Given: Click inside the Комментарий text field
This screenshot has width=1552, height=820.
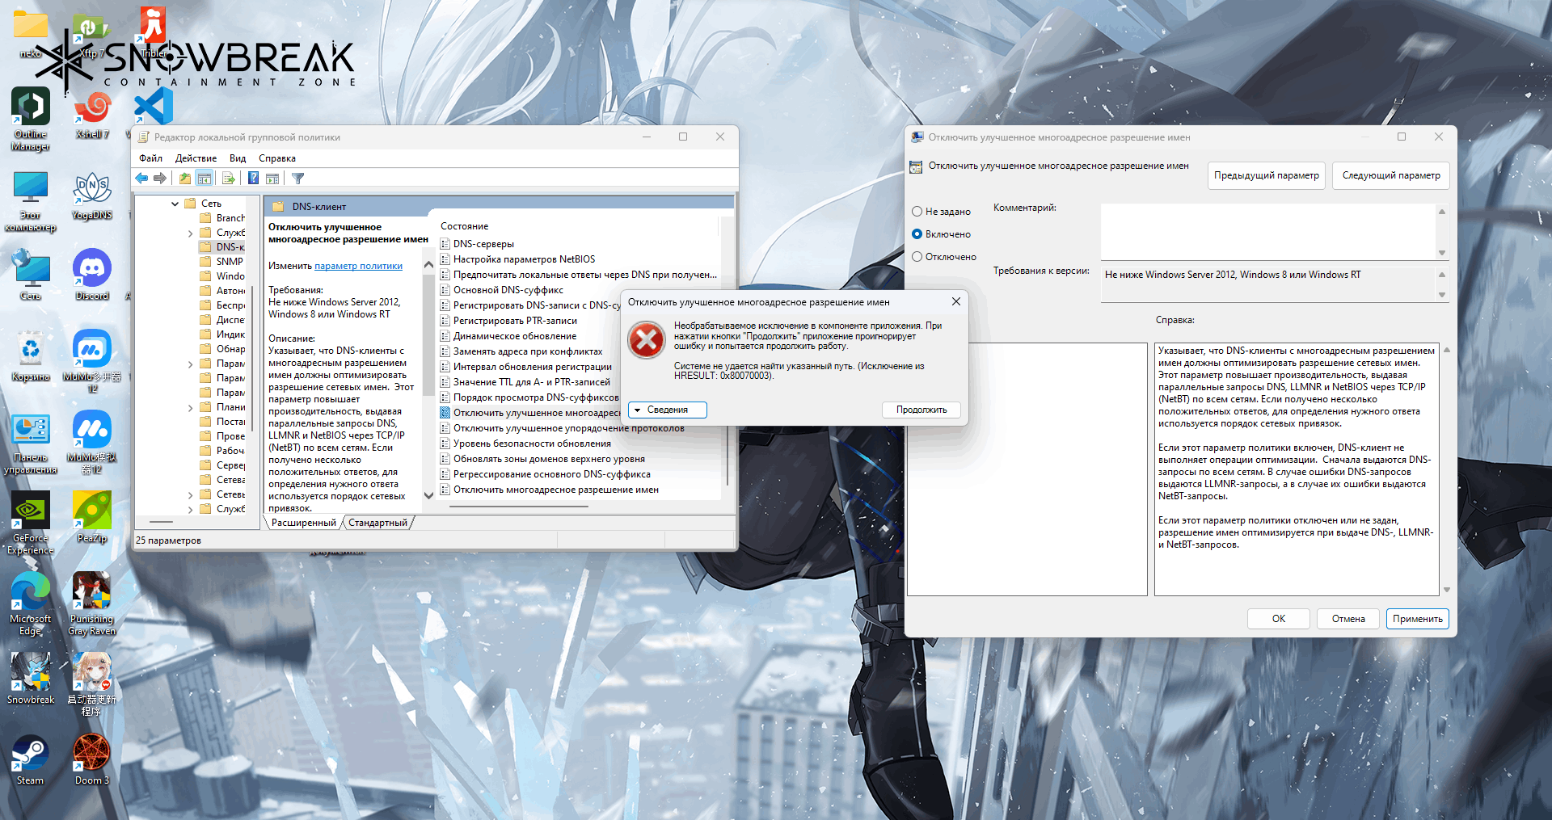Looking at the screenshot, I should point(1267,231).
